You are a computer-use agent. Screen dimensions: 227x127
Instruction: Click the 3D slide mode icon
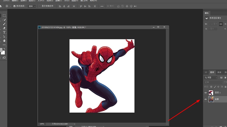pos(131,6)
